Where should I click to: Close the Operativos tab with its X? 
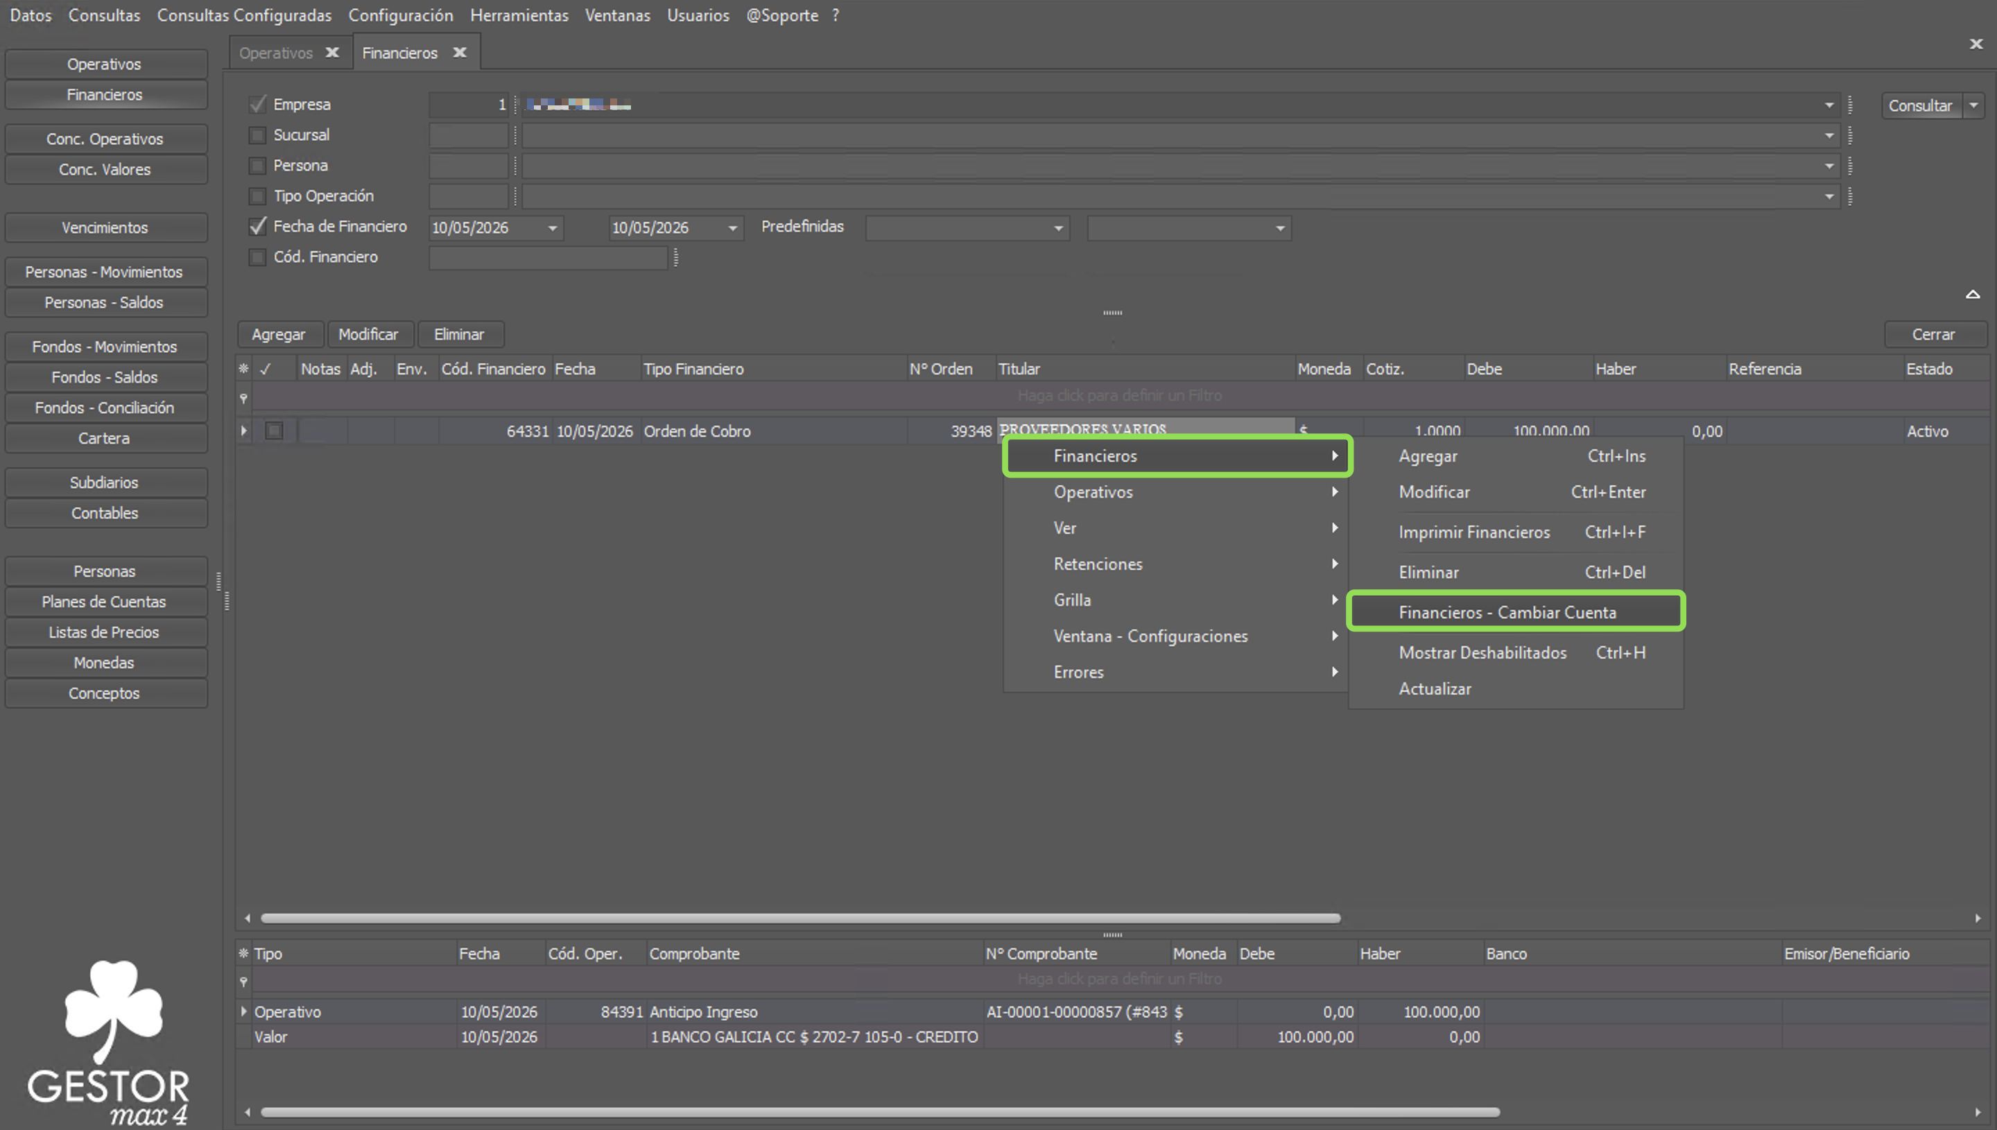(332, 52)
